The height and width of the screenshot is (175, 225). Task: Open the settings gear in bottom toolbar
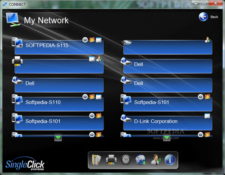click(x=126, y=160)
